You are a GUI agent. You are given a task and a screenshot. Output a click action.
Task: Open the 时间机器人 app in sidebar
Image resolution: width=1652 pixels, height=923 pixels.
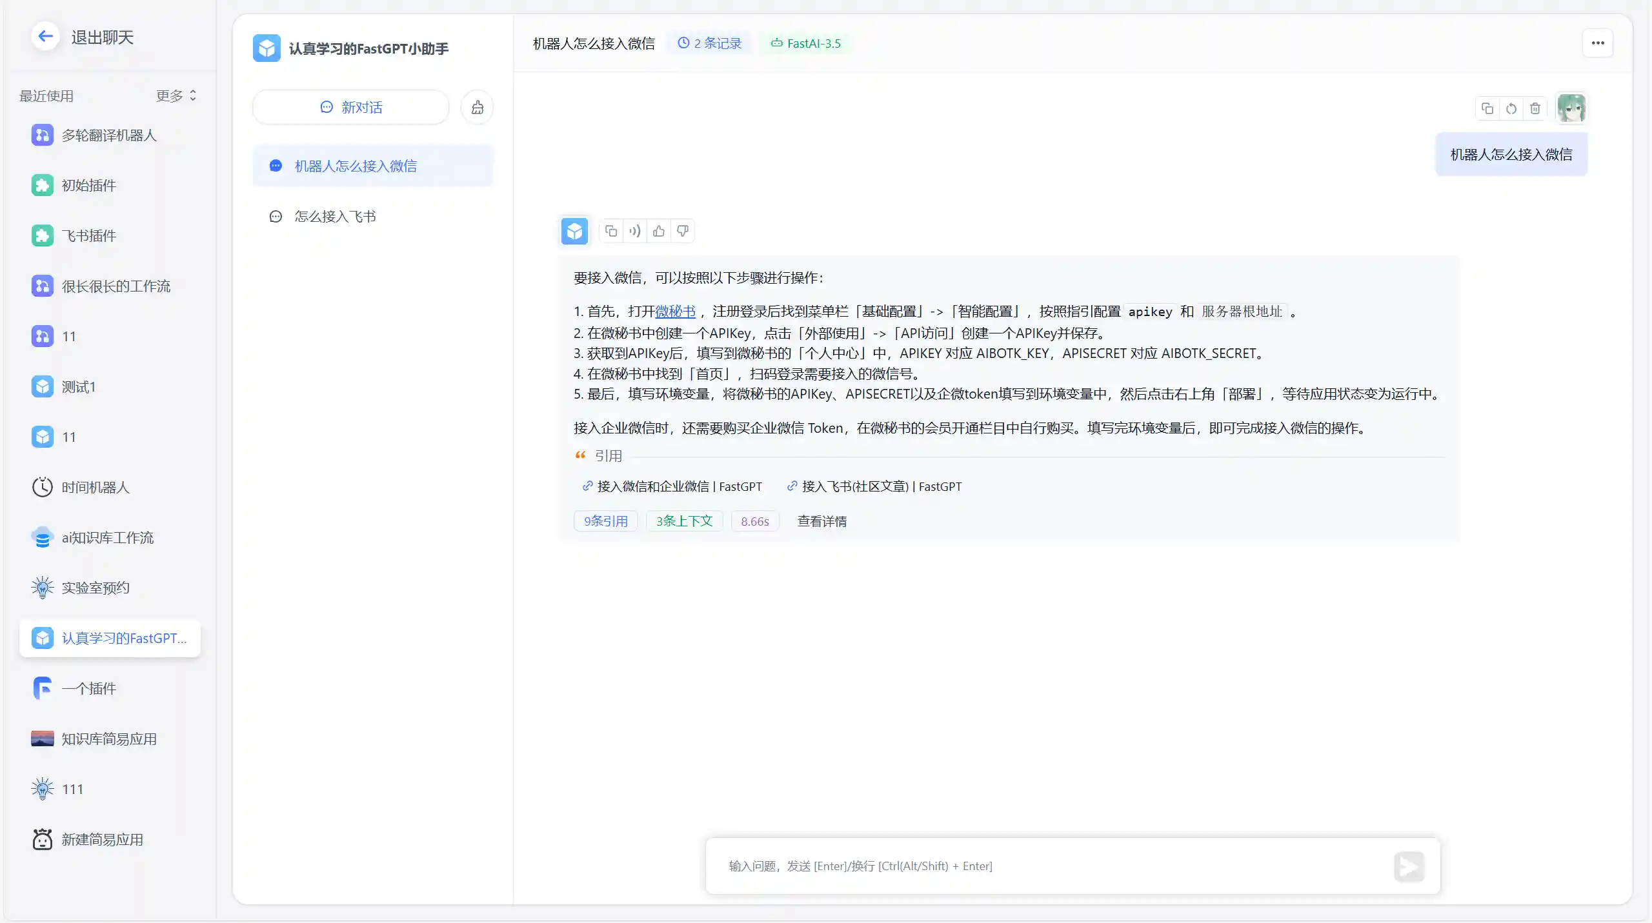coord(96,487)
